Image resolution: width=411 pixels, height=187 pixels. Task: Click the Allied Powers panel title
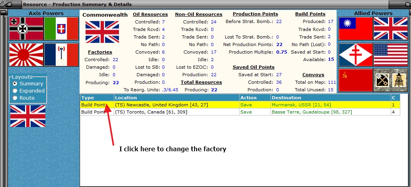[x=374, y=13]
